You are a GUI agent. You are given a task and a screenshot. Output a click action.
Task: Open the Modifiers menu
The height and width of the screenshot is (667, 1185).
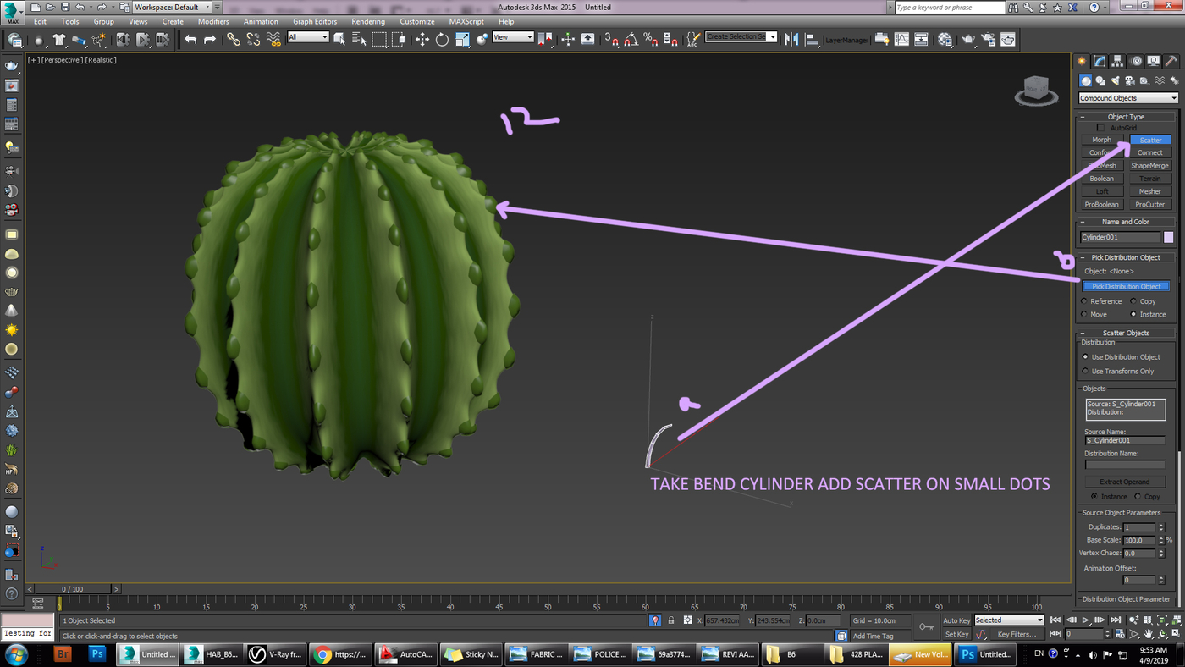(x=213, y=21)
